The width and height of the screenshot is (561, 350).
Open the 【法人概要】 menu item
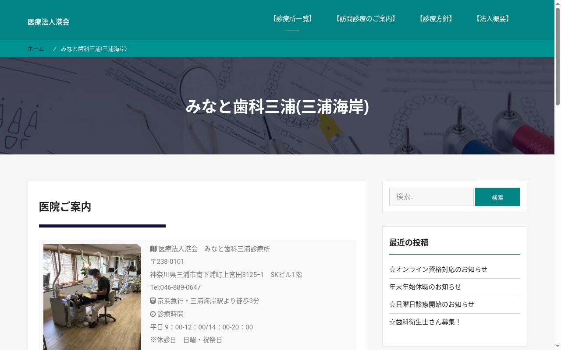pos(493,19)
